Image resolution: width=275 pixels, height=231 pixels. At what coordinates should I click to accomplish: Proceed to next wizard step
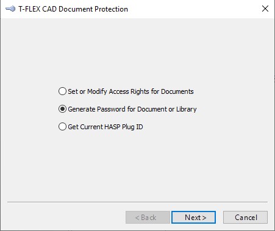pos(193,217)
